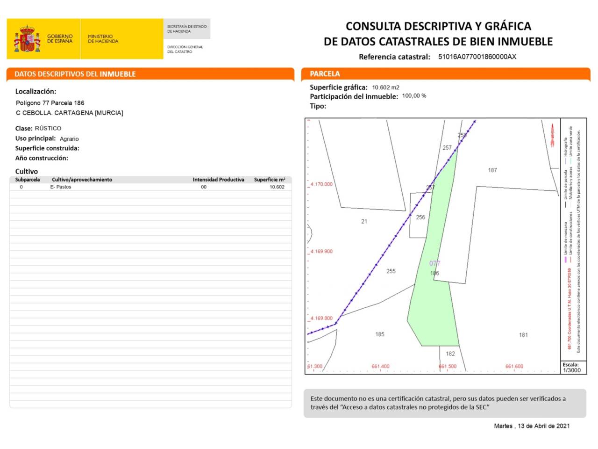Click the date 'Martes, 13 de Abril de 2021'
The height and width of the screenshot is (449, 598).
pyautogui.click(x=532, y=426)
